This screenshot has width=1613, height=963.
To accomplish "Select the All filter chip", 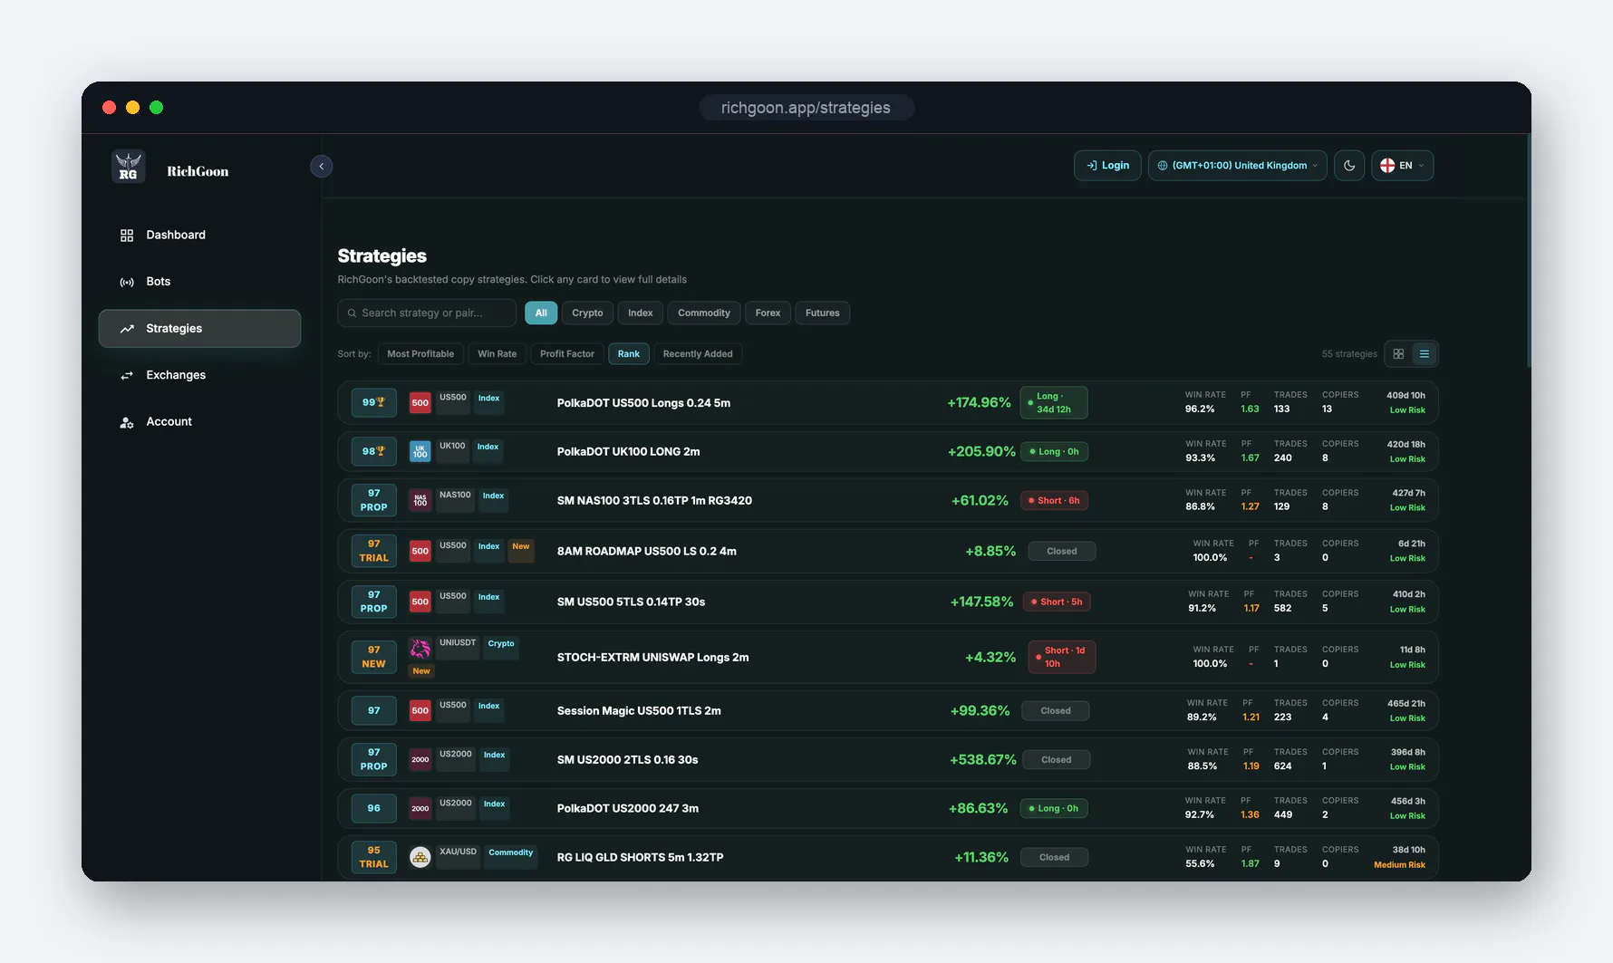I will tap(541, 313).
